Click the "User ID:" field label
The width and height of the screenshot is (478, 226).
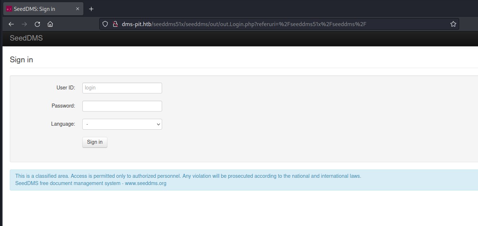tap(66, 88)
